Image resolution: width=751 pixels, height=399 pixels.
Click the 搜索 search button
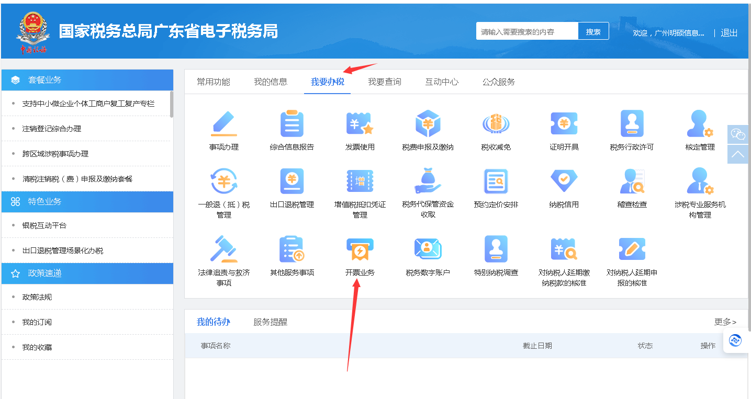click(x=593, y=31)
